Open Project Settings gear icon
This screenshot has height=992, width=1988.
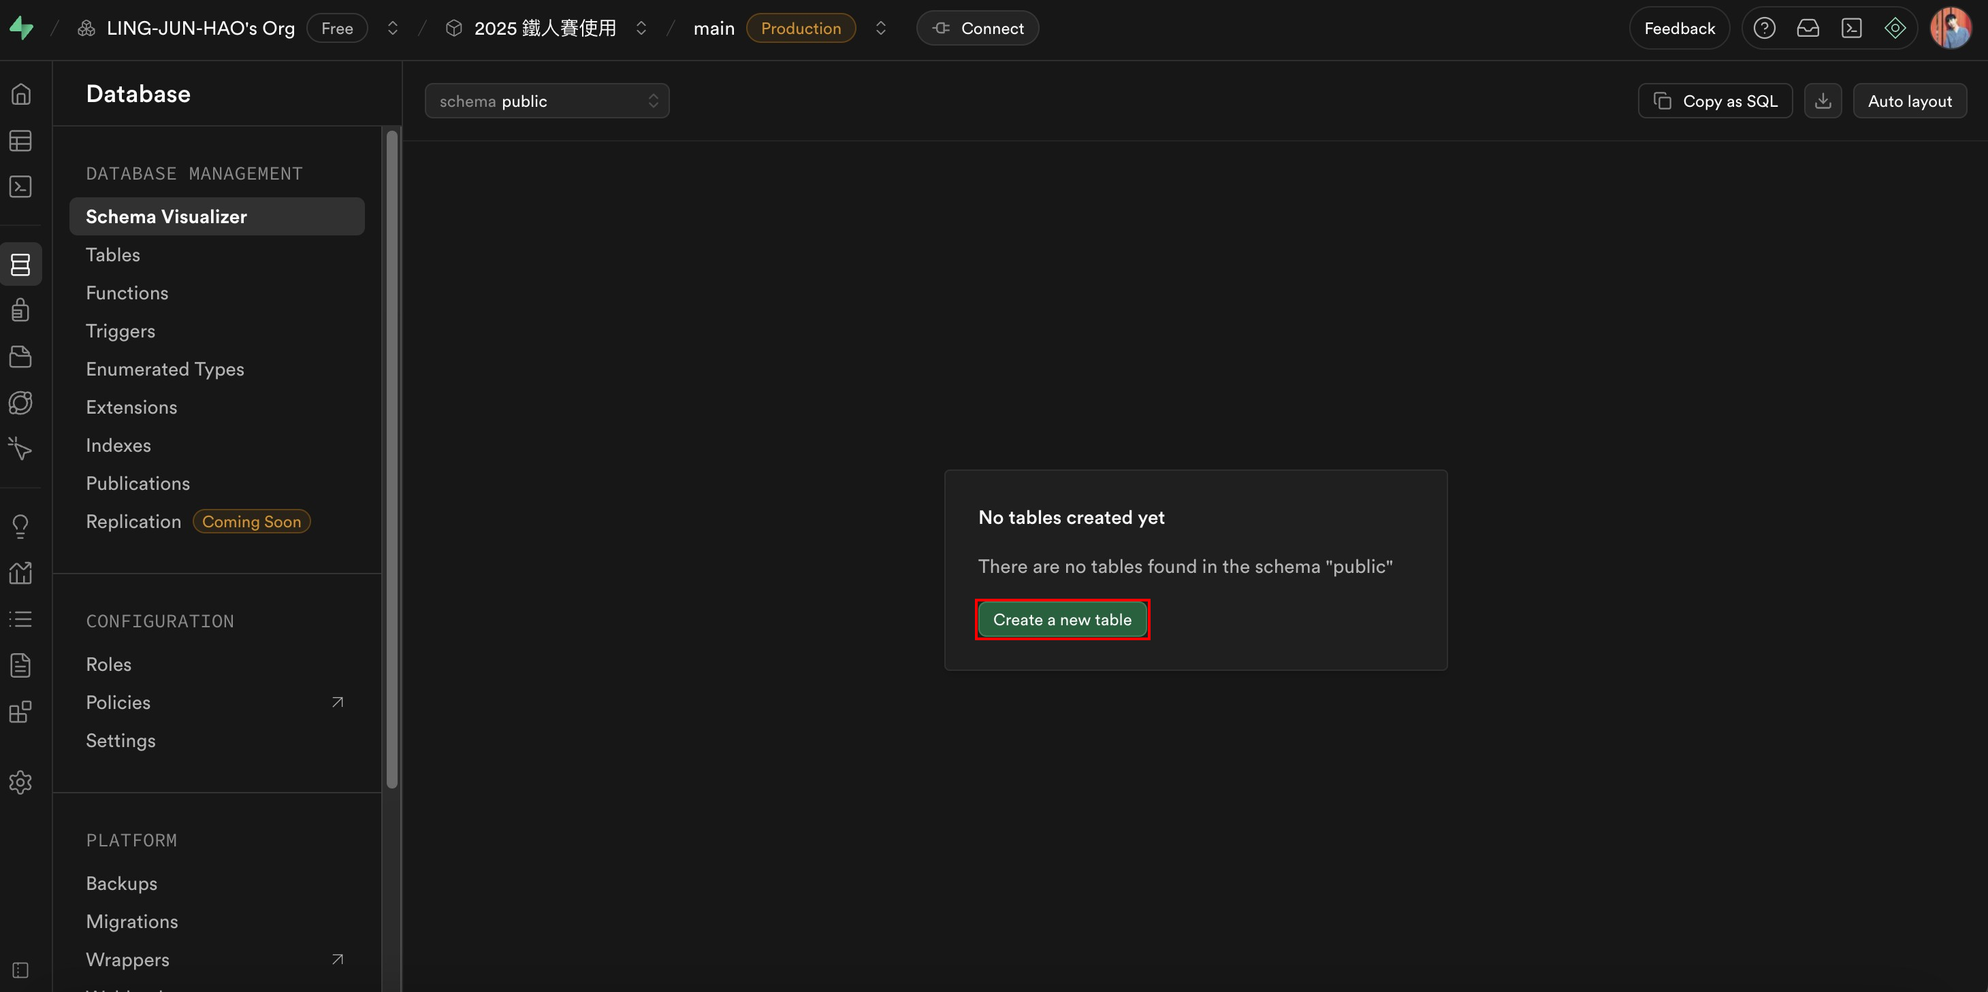point(21,782)
